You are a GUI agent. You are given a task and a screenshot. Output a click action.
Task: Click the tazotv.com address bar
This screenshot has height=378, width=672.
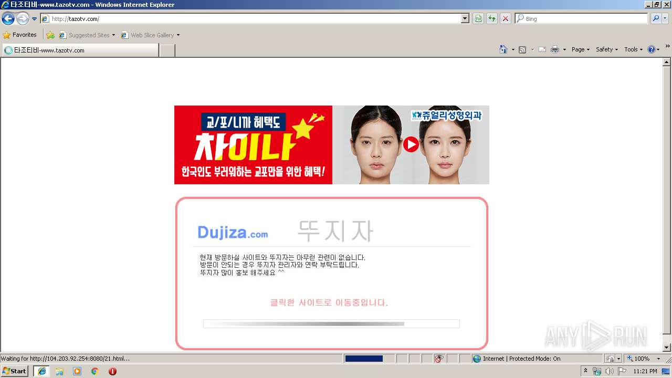coord(251,18)
